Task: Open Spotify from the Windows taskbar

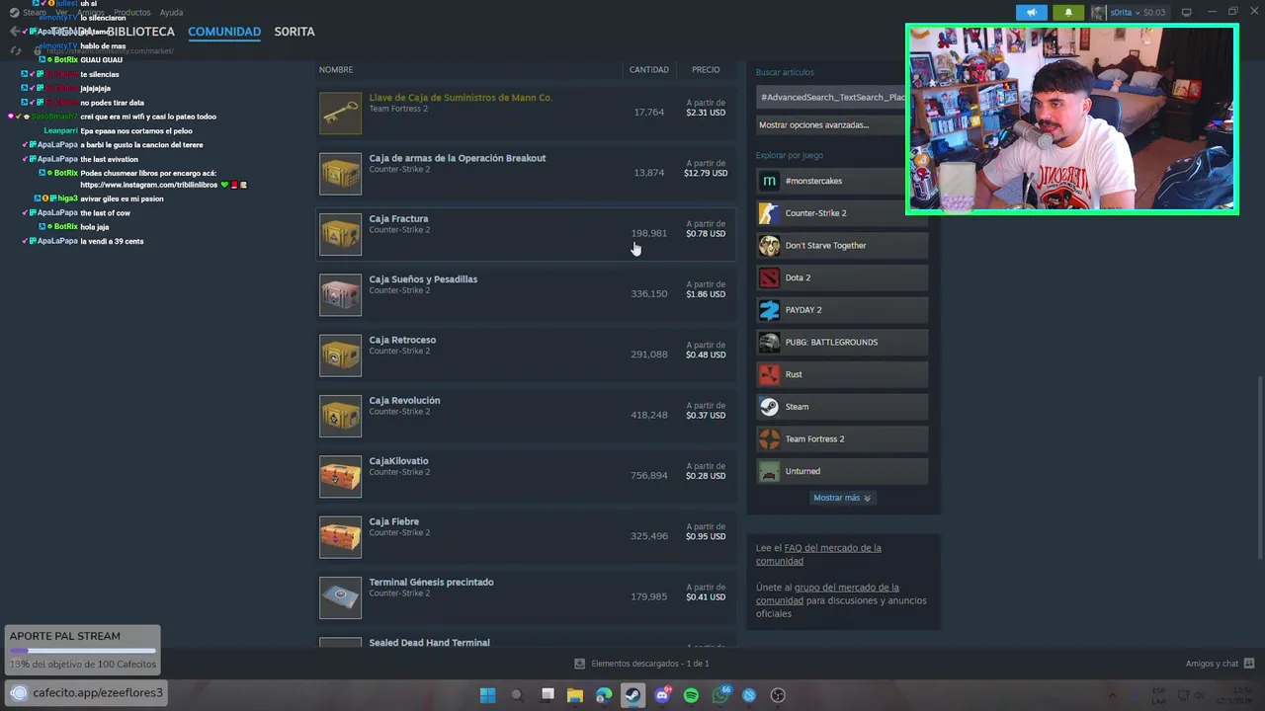Action: pos(691,695)
